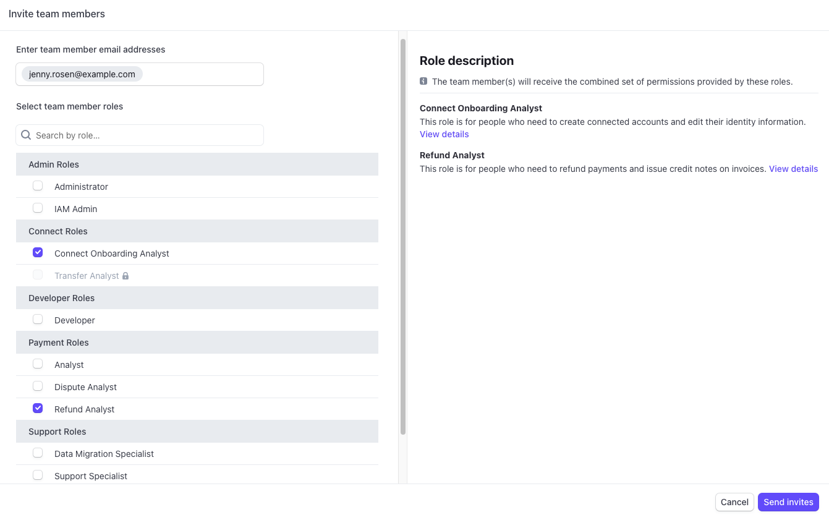
Task: Check the Administrator role checkbox
Action: pos(38,185)
